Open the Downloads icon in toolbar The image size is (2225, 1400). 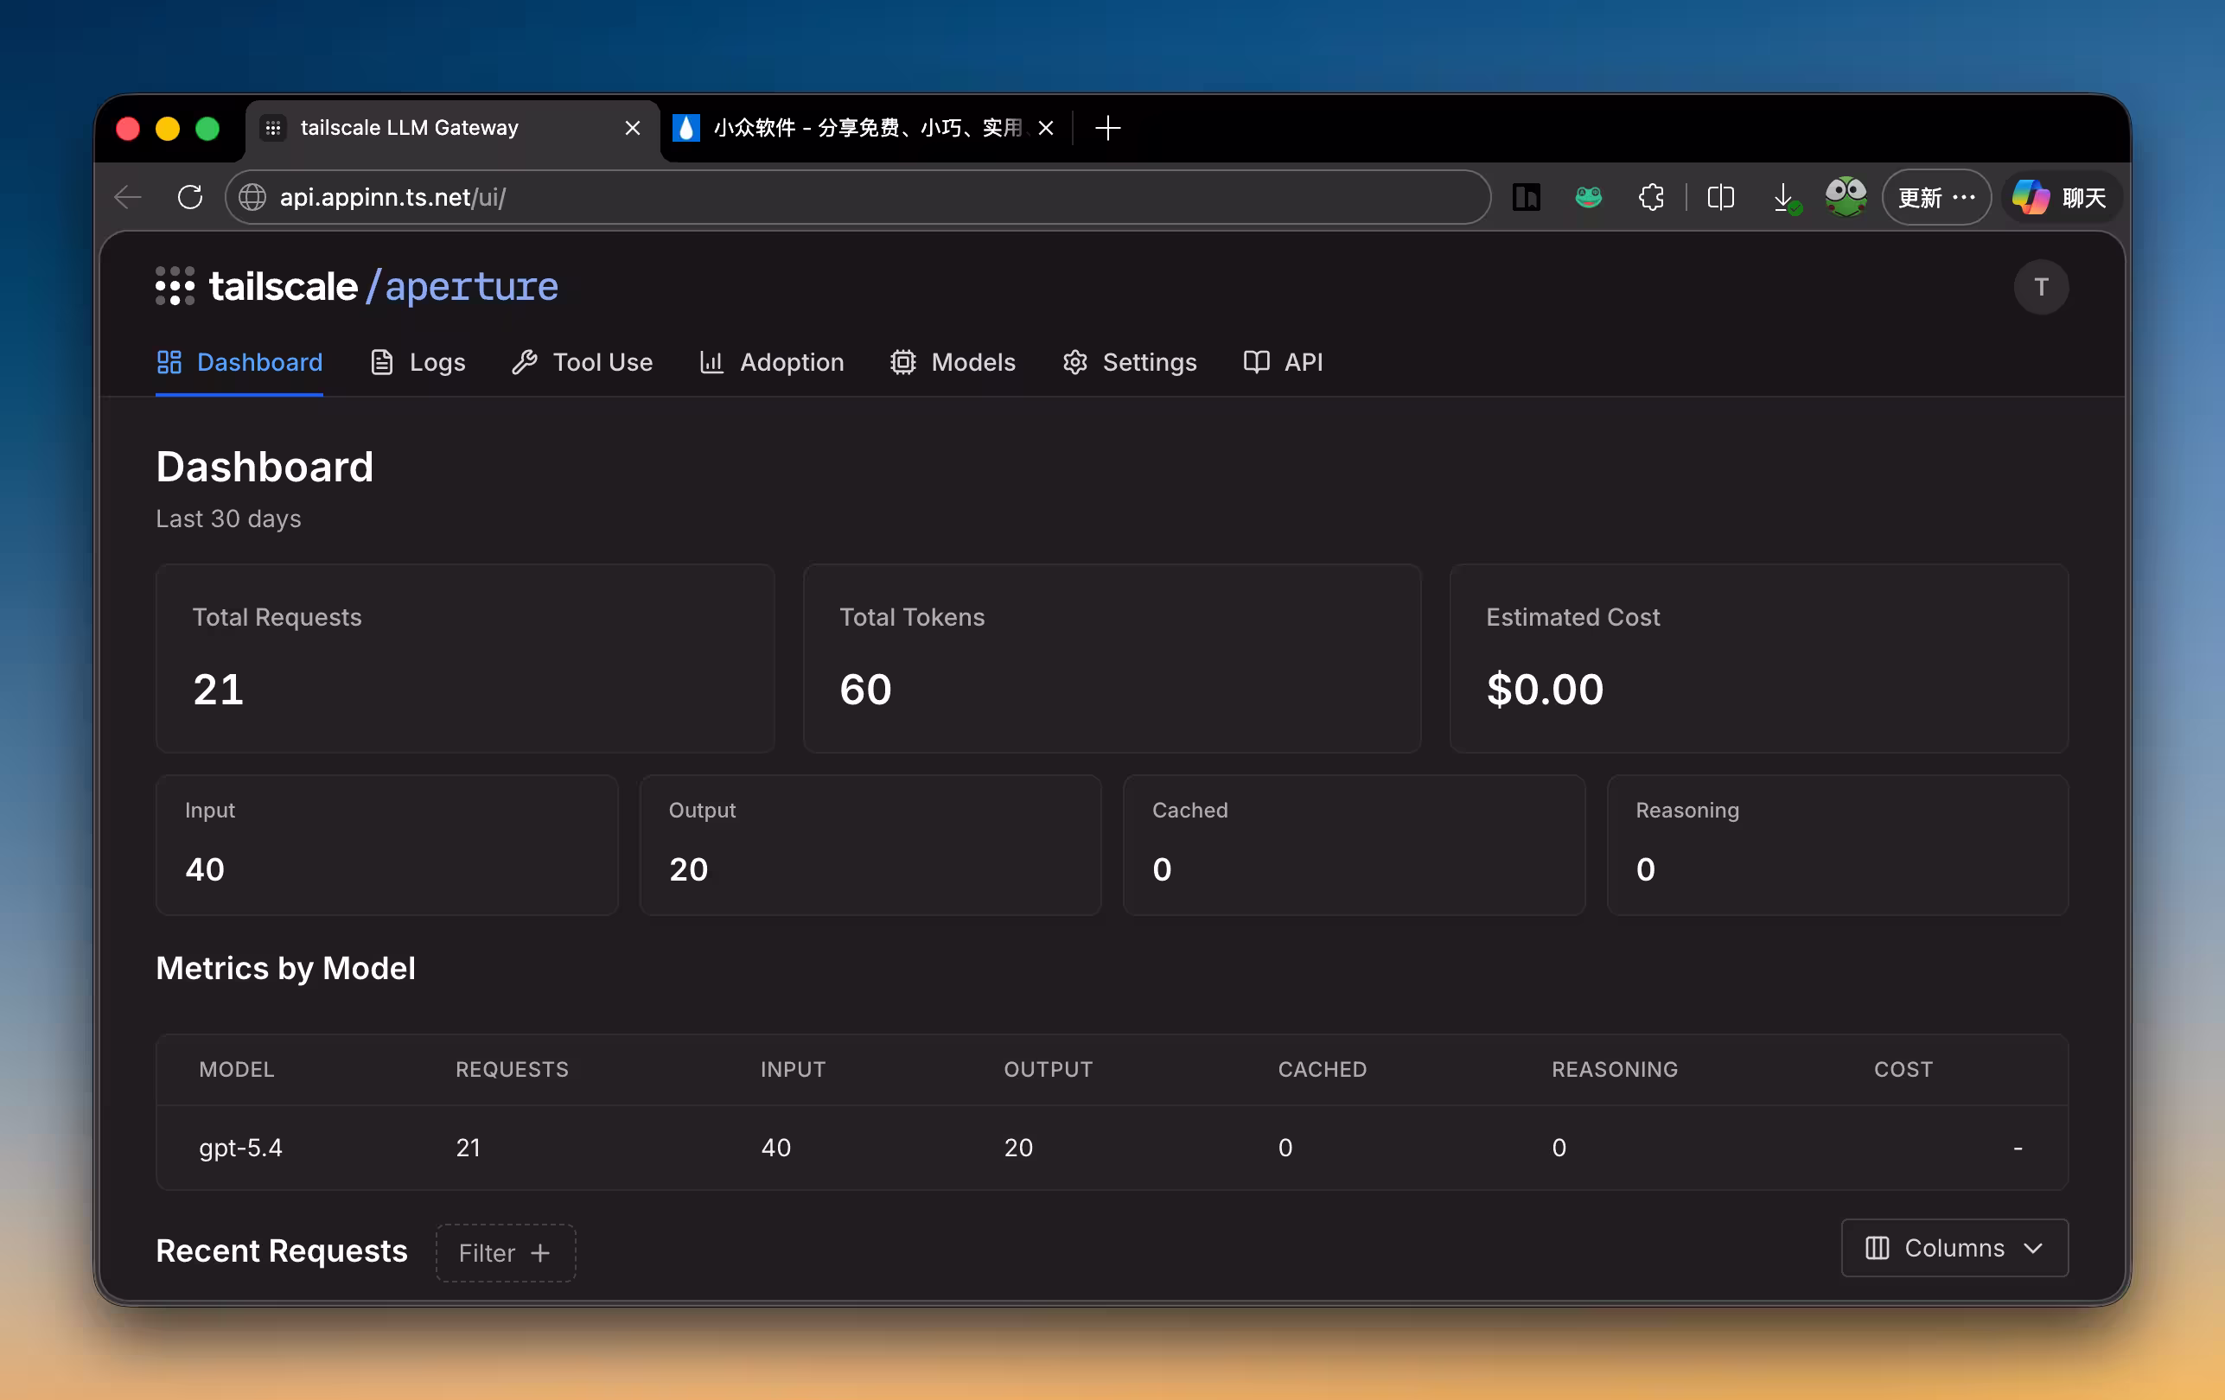(1782, 197)
